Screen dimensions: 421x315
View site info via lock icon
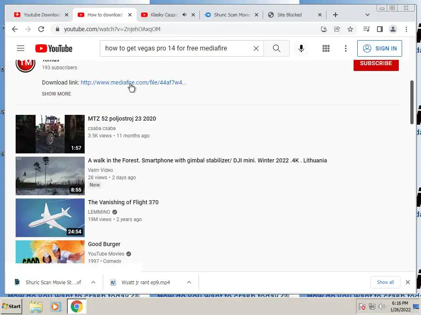[x=57, y=29]
